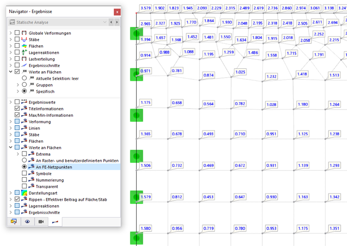Enable Lagerreaktionen results checkbox
347x246 pixels.
point(17,52)
